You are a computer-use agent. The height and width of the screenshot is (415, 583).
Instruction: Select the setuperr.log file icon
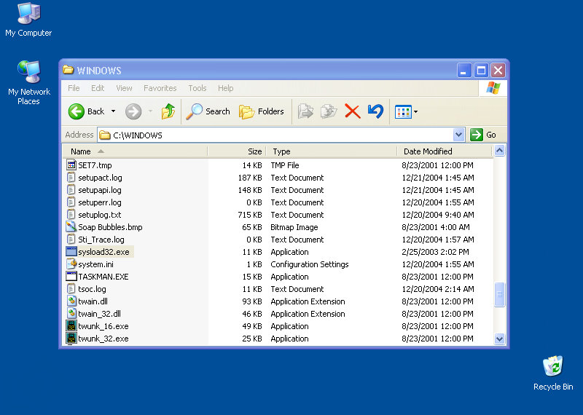[x=71, y=202]
